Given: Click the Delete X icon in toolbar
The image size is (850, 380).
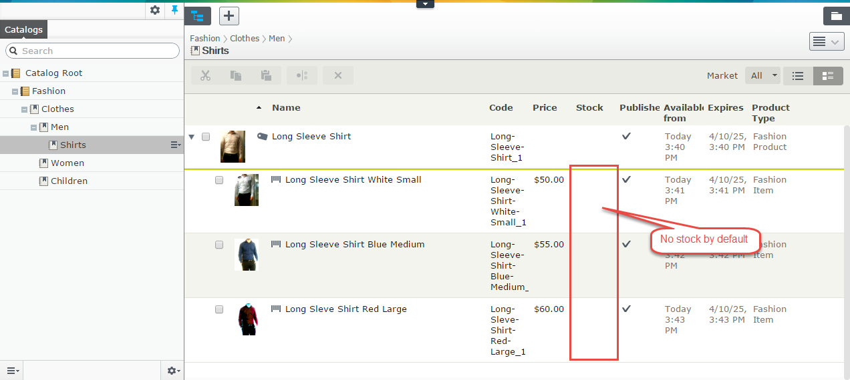Looking at the screenshot, I should point(338,75).
